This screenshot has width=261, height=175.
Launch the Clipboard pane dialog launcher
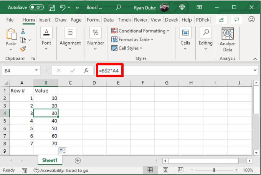(x=33, y=58)
